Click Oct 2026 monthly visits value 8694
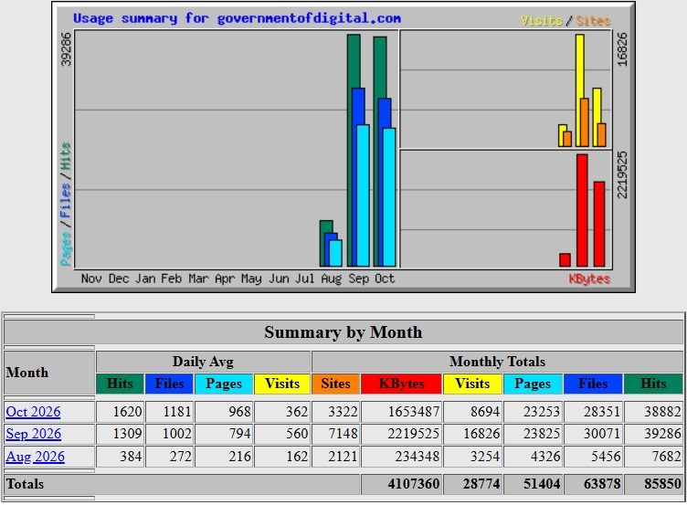This screenshot has width=687, height=505. (485, 412)
